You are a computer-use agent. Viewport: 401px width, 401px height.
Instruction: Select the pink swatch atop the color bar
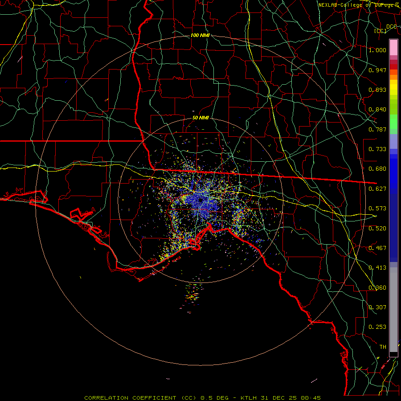pyautogui.click(x=393, y=47)
